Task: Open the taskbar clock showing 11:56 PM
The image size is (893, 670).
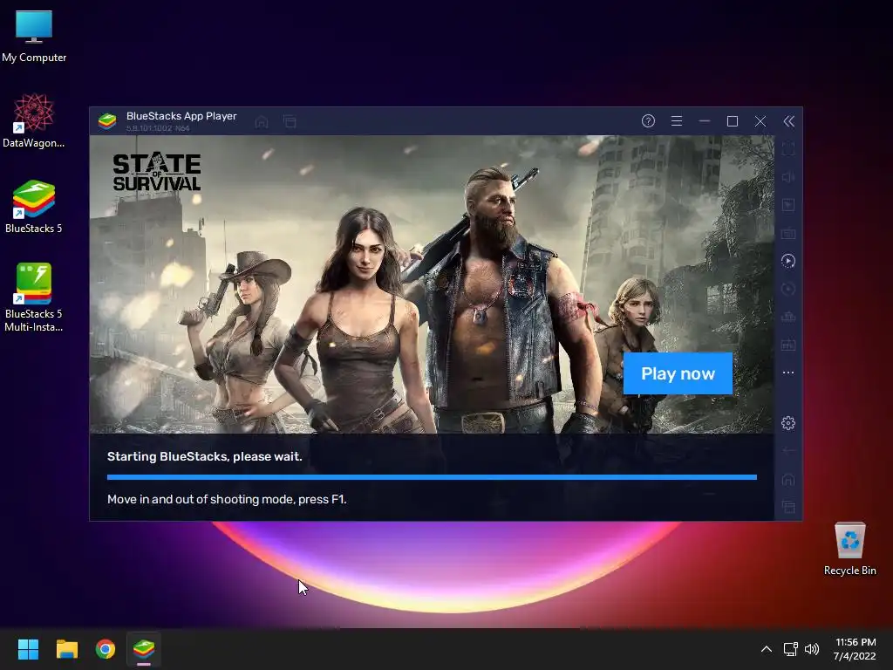Action: point(855,649)
